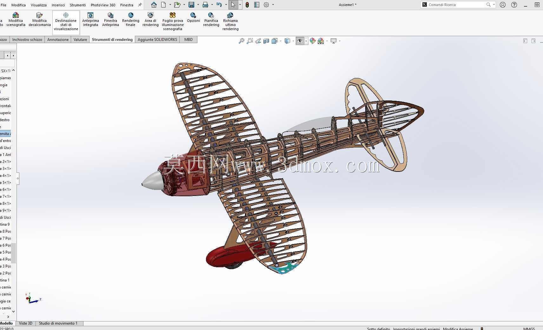Image resolution: width=543 pixels, height=330 pixels.
Task: Open PhotoView Opzioni settings
Action: click(x=193, y=18)
